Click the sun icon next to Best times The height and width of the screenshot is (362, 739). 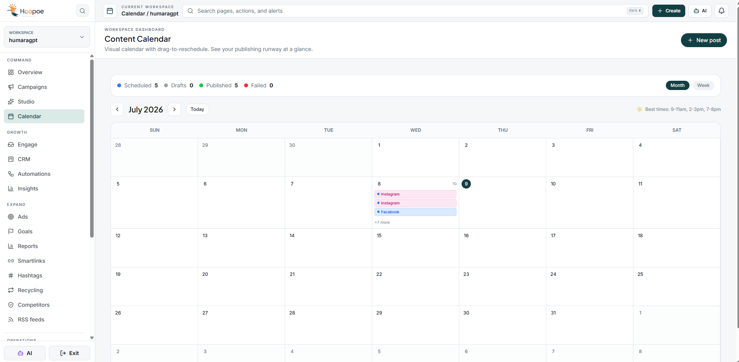coord(640,109)
